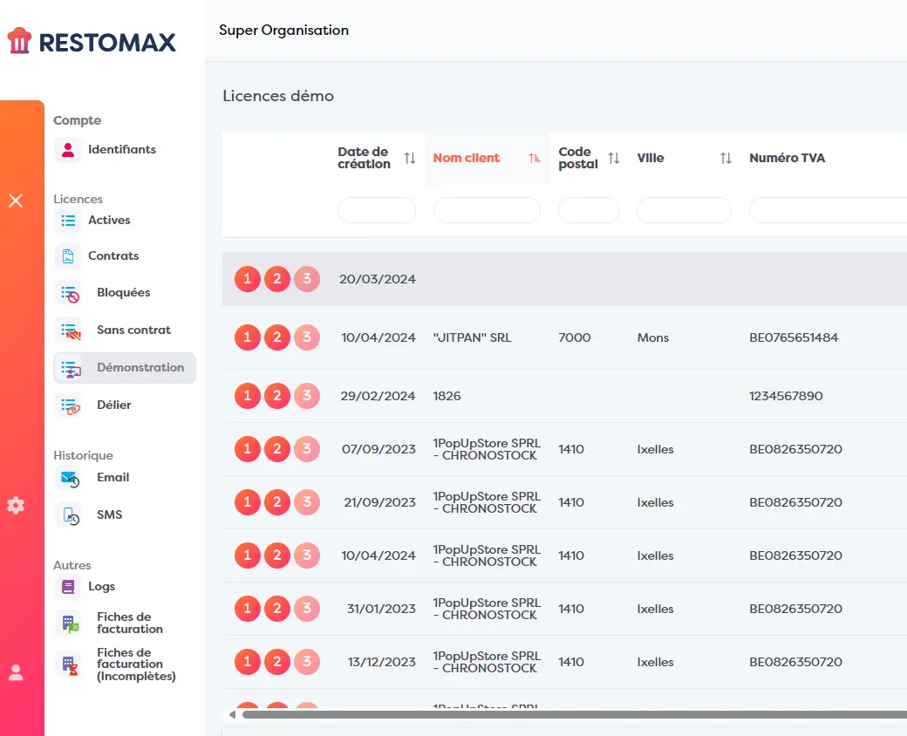
Task: Click the Ville column header
Action: point(651,158)
